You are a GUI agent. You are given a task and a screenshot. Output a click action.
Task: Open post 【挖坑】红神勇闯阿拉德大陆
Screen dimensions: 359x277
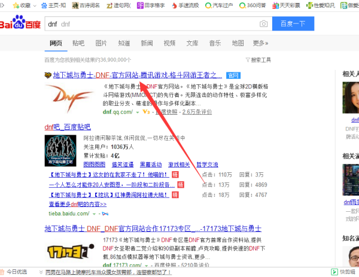pos(109,195)
